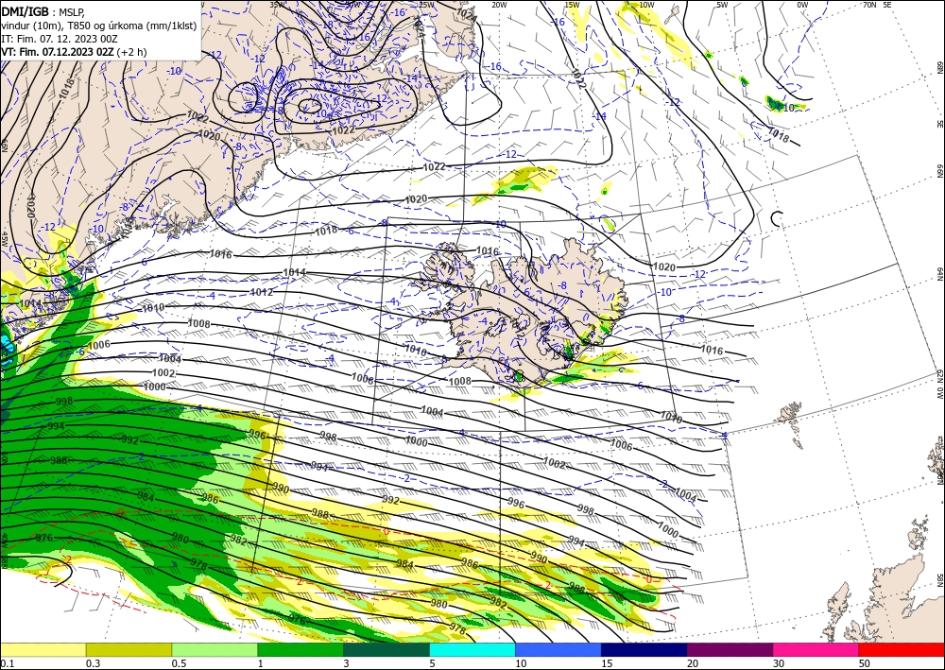Click the red above-50 mm legend swatch
This screenshot has width=945, height=670.
point(902,649)
